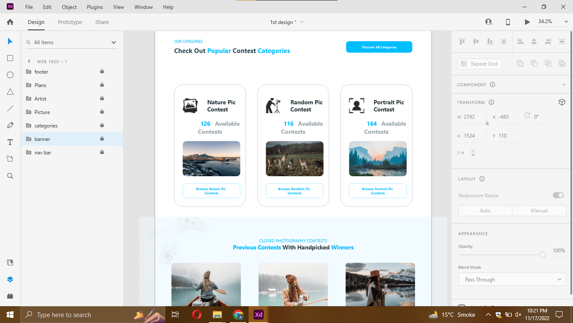The image size is (573, 323).
Task: Select the Pen tool
Action: click(10, 125)
